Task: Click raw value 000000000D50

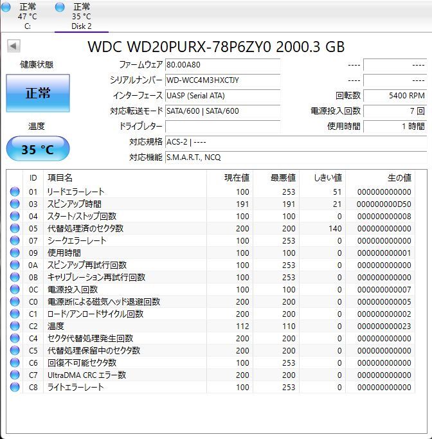Action: tap(384, 204)
